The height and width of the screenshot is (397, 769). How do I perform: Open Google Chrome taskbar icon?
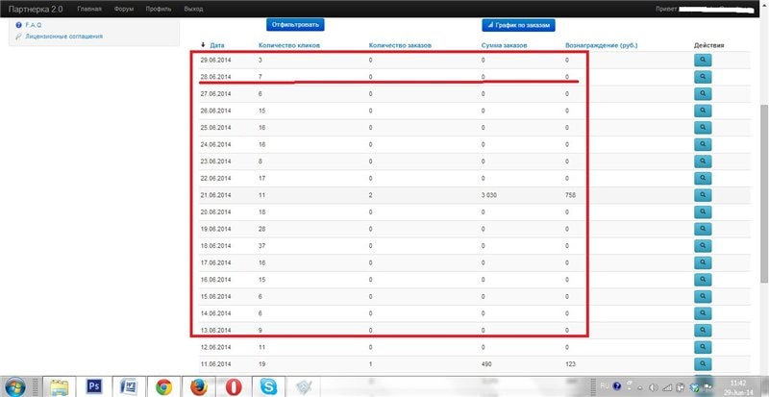click(163, 386)
